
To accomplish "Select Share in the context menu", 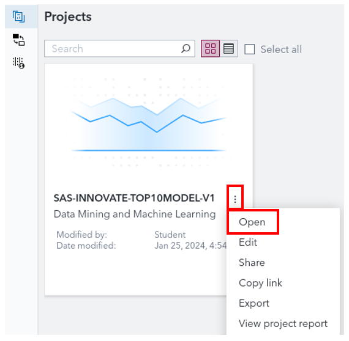I will (252, 262).
